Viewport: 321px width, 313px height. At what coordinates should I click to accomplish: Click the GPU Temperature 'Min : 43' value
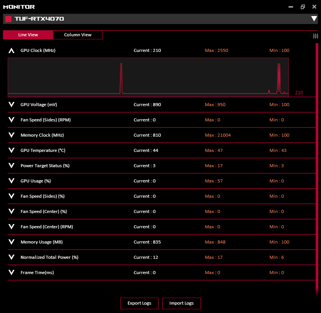coord(278,150)
